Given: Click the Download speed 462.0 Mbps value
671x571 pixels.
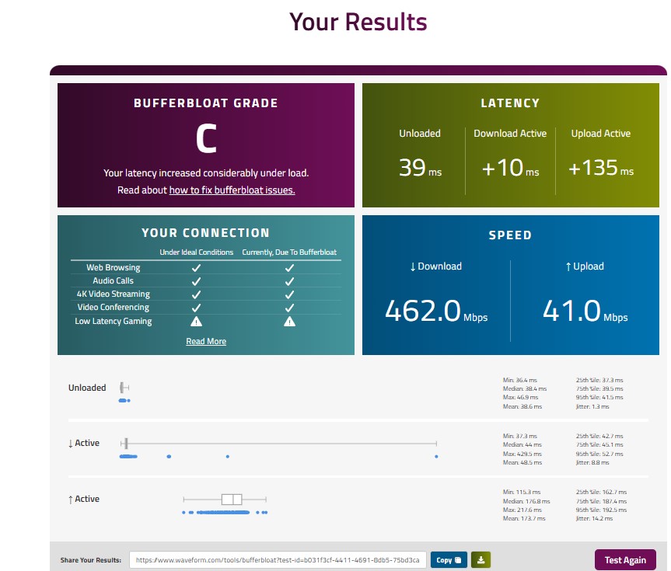Looking at the screenshot, I should click(436, 311).
